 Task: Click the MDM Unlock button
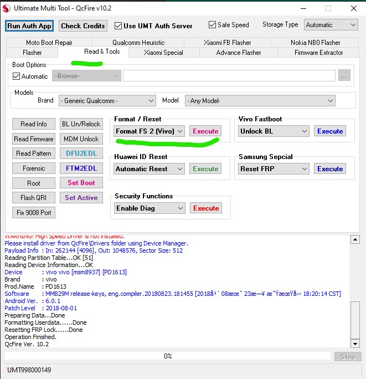(x=81, y=139)
